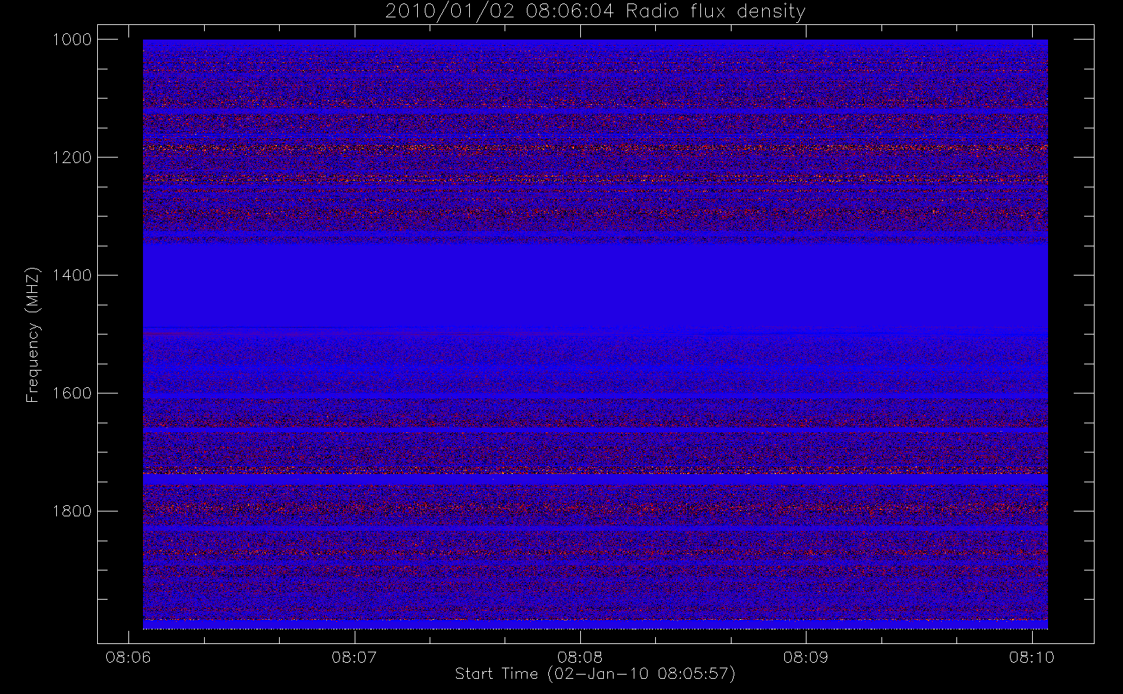This screenshot has height=694, width=1123.
Task: Click the 08:07 time tick label
Action: click(x=354, y=657)
